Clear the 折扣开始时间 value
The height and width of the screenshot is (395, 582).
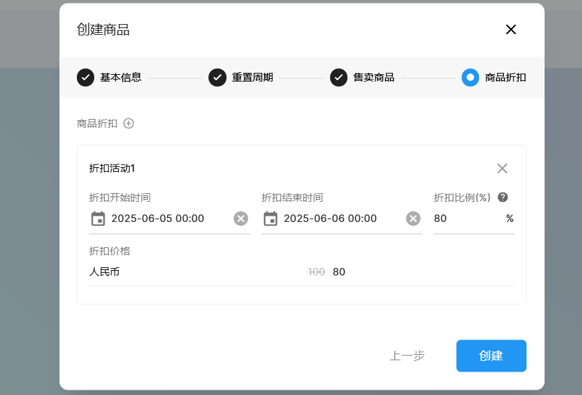click(241, 219)
